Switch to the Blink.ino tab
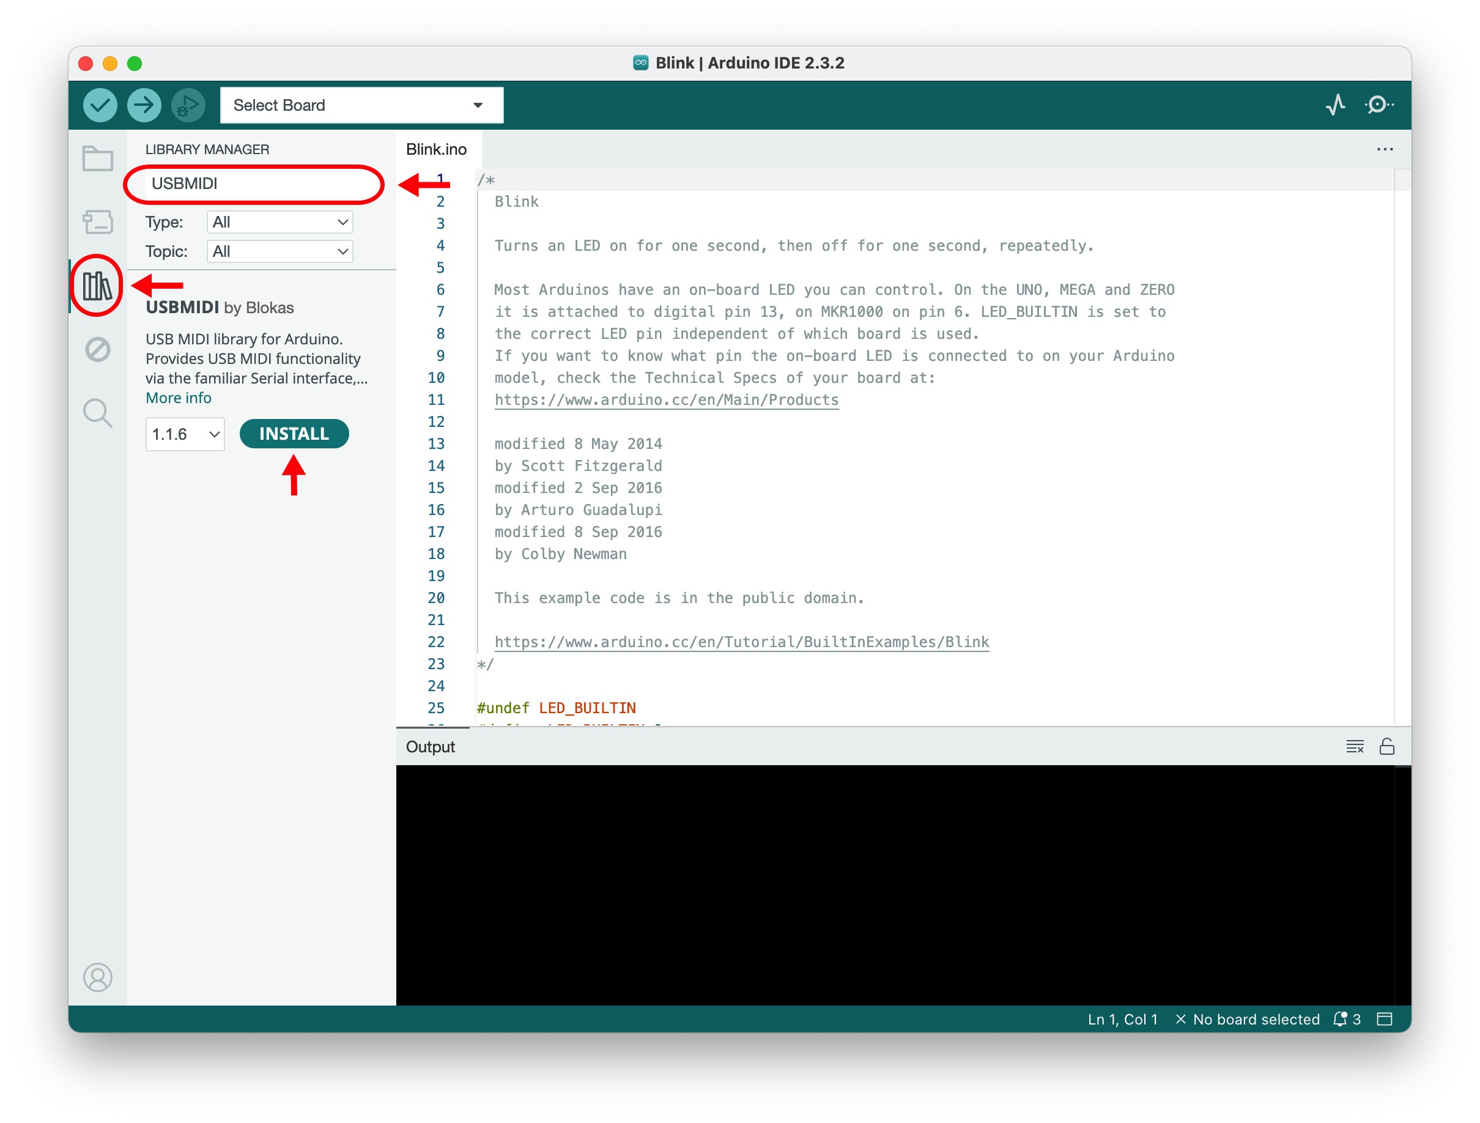The image size is (1480, 1123). click(436, 149)
